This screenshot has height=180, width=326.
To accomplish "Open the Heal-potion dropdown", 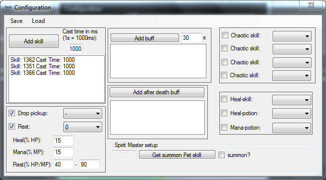I will (x=292, y=114).
